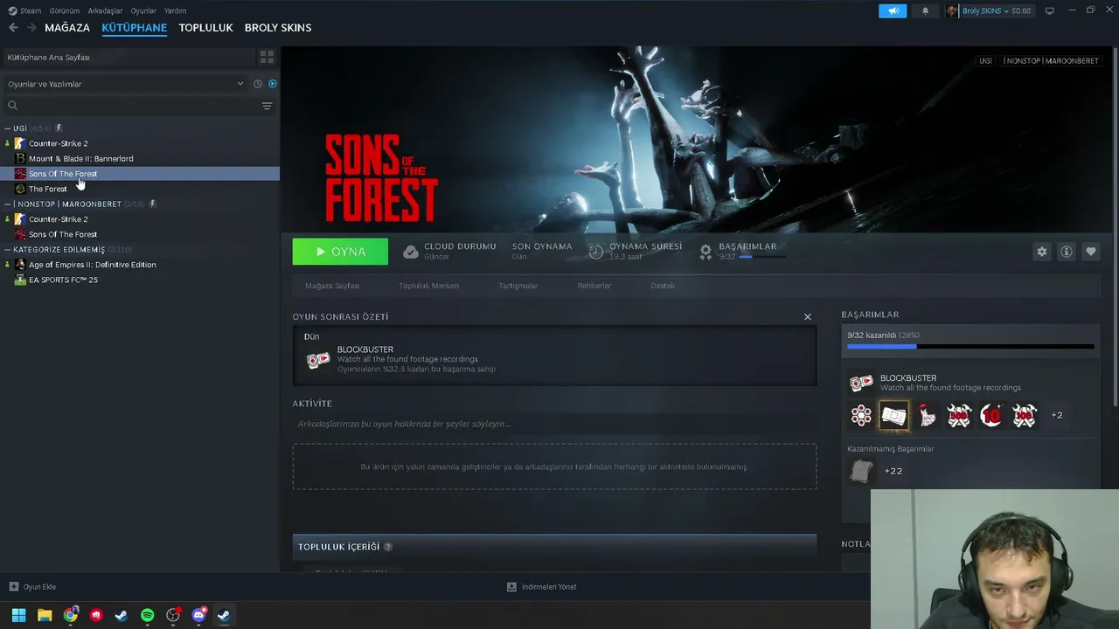Image resolution: width=1119 pixels, height=629 pixels.
Task: Open Google Chrome from taskbar
Action: [71, 615]
